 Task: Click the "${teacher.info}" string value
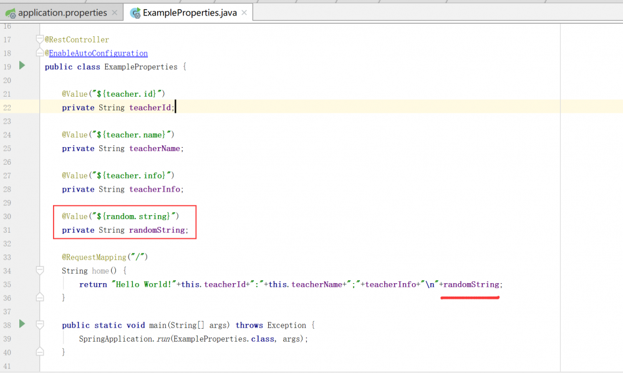point(131,175)
